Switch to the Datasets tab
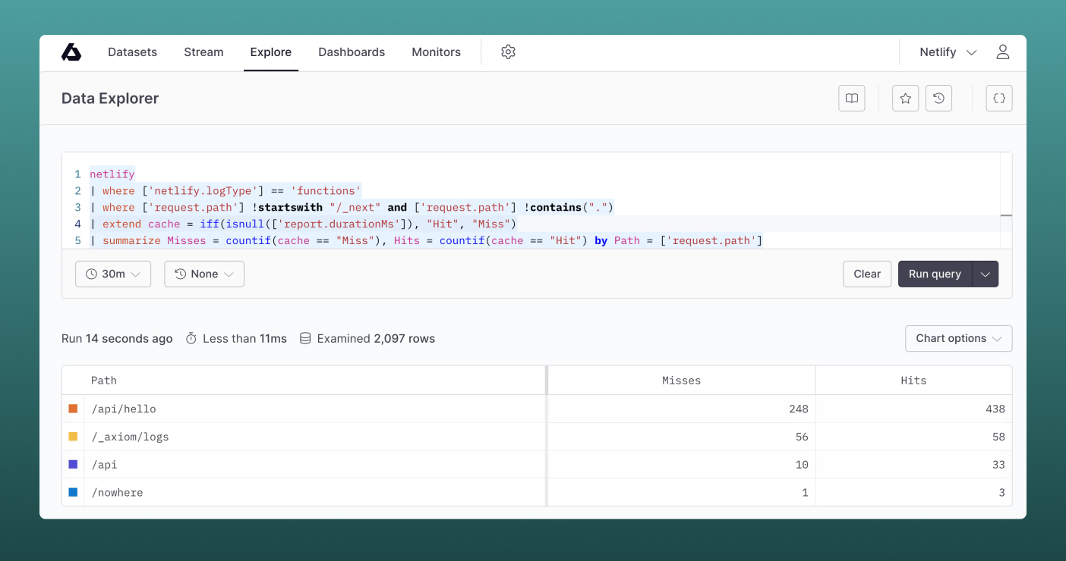Screen dimensions: 1066x561 point(133,52)
